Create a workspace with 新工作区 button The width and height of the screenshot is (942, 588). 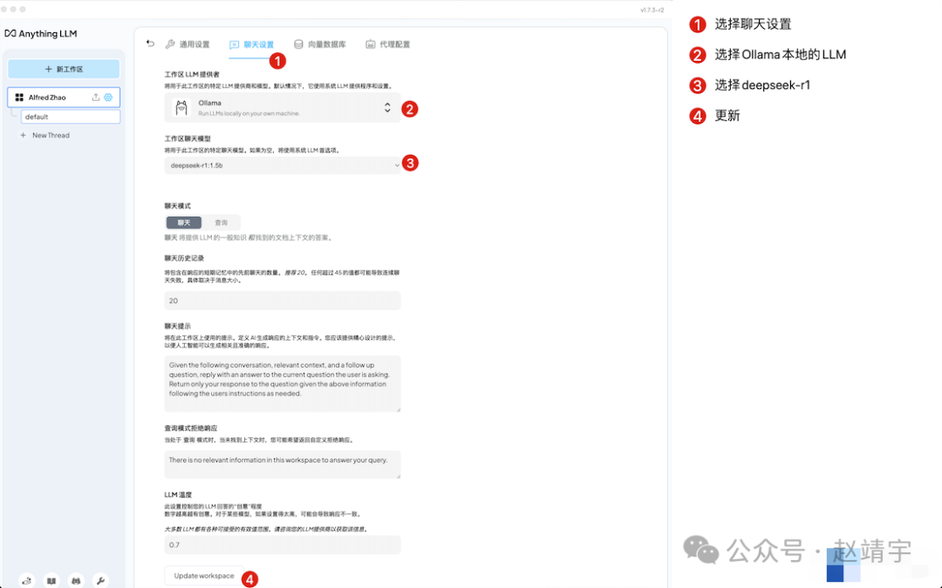(x=64, y=69)
